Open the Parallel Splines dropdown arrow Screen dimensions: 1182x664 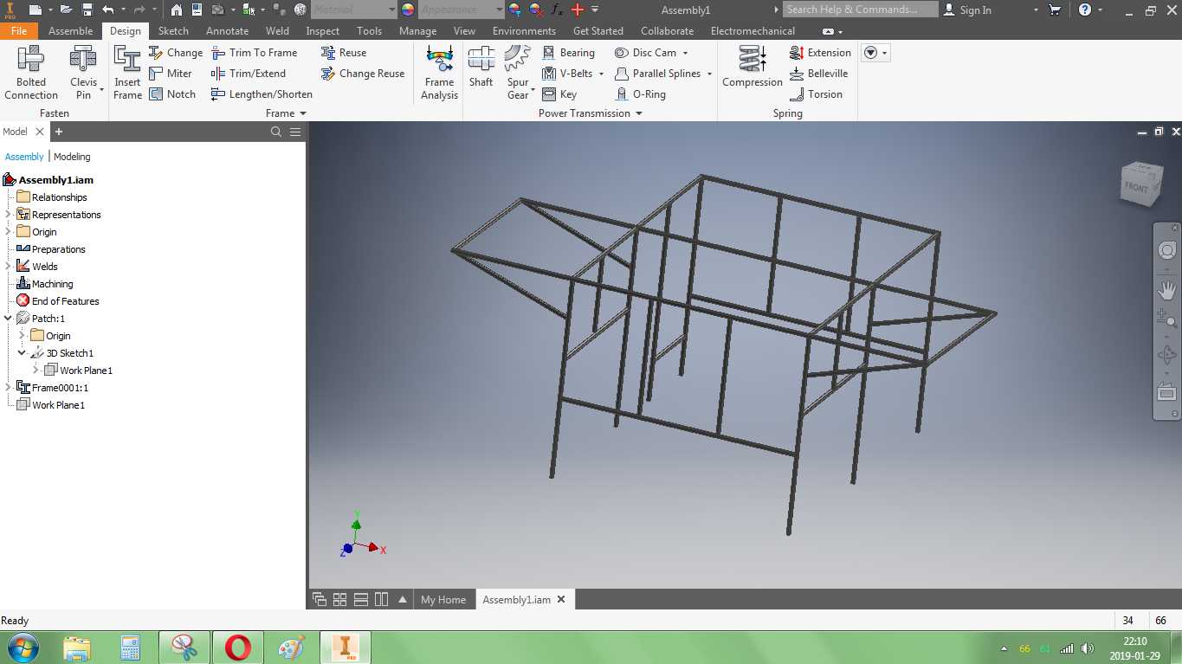tap(709, 74)
